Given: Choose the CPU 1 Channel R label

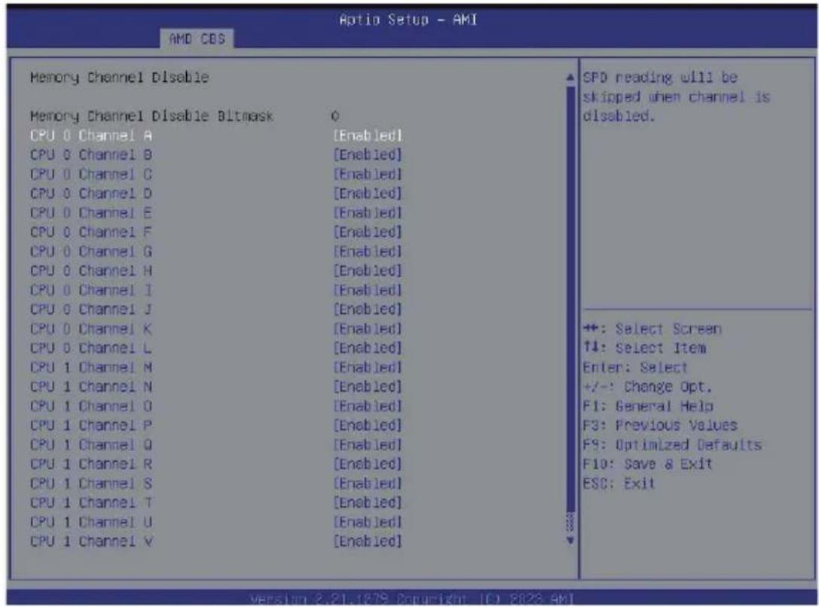Looking at the screenshot, I should pyautogui.click(x=91, y=464).
